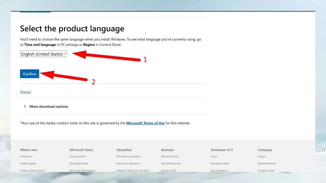Open the Surface Laptop page
This screenshot has width=326, height=183.
(x=28, y=163)
